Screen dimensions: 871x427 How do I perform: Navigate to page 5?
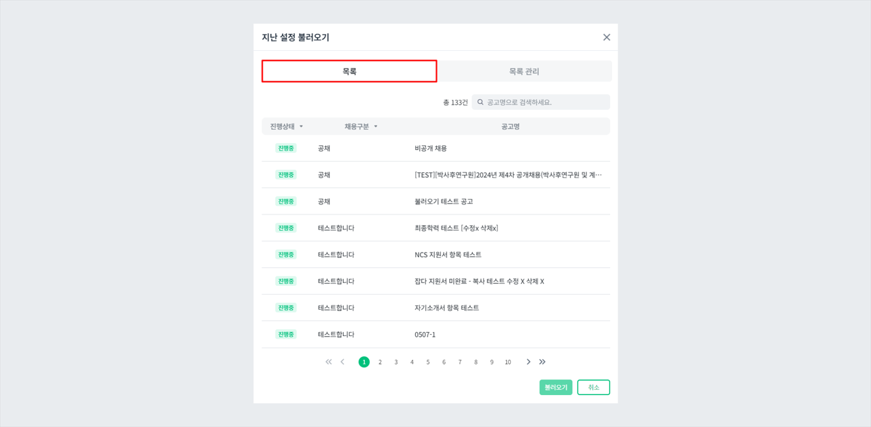[x=427, y=362]
